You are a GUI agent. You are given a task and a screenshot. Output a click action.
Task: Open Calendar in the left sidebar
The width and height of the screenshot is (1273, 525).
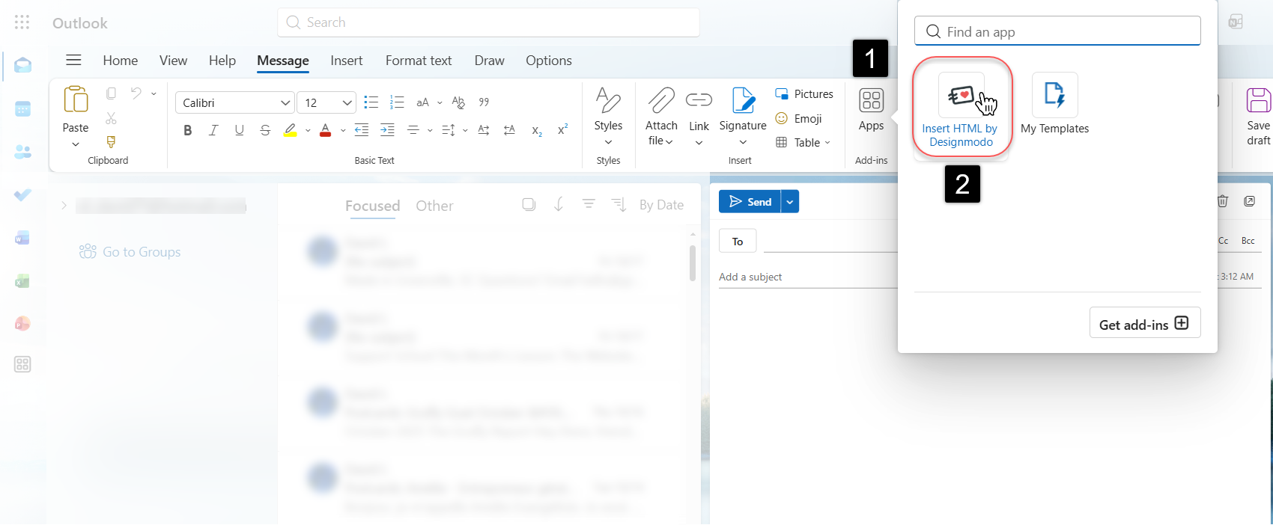[22, 109]
